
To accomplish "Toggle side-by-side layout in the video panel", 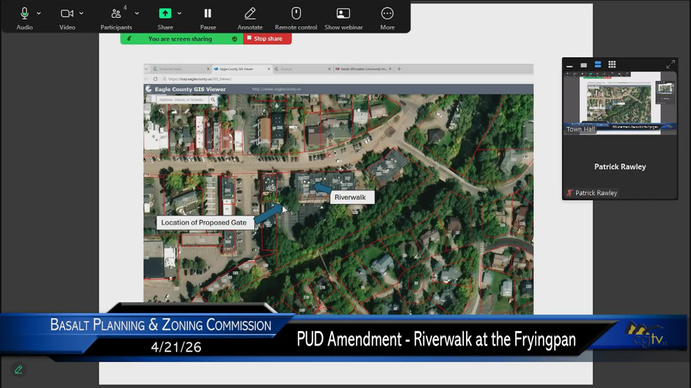I will click(x=597, y=64).
